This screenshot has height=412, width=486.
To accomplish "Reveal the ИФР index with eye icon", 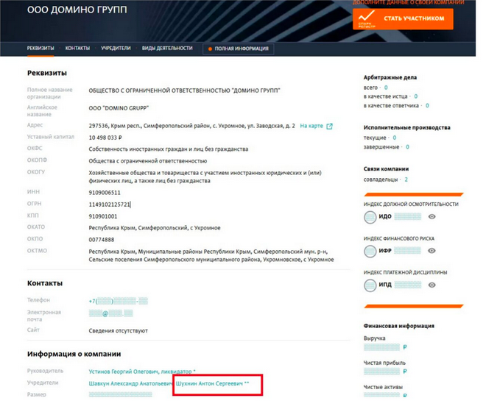I will click(x=432, y=251).
